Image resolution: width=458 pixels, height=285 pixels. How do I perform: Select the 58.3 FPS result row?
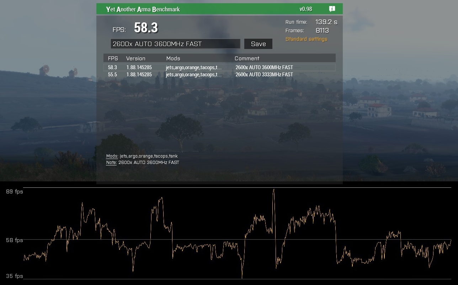pyautogui.click(x=219, y=67)
